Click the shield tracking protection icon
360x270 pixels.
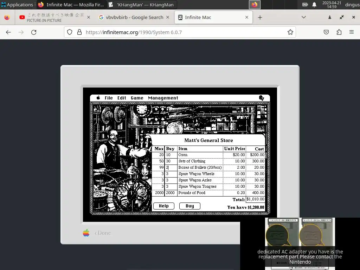coord(70,32)
